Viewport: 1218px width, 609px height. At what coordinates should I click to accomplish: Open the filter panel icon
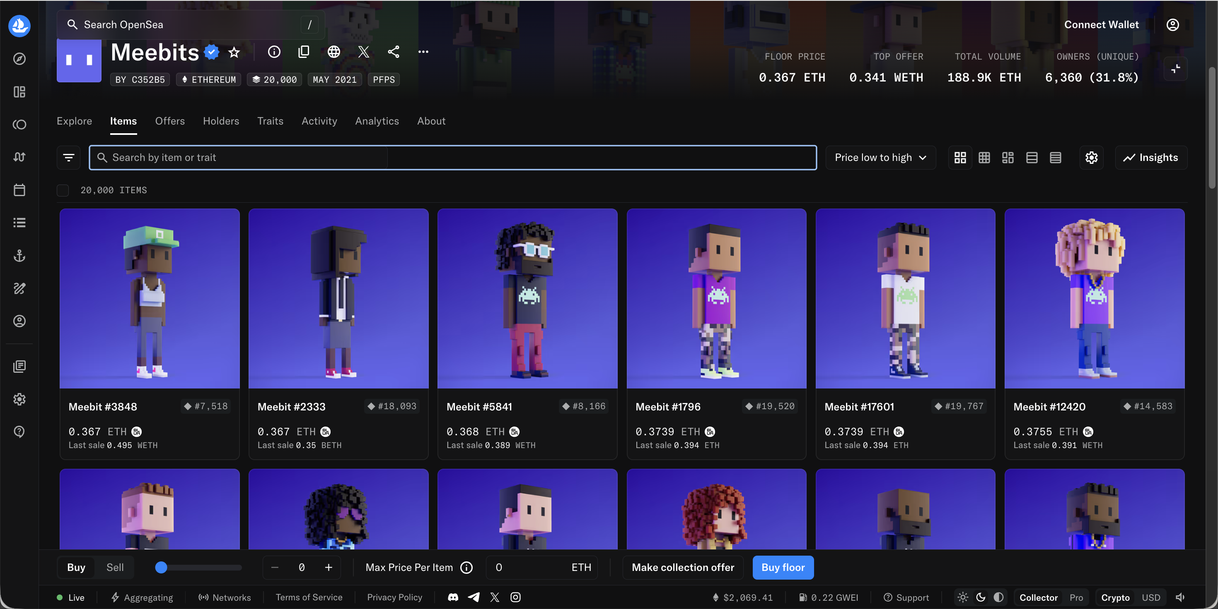(x=68, y=158)
